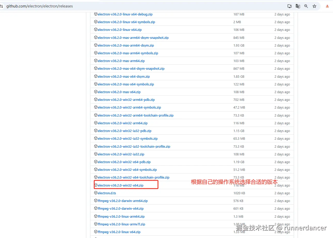Viewport: 333px width, 238px height.
Task: Click the 601 KB file size text
Action: pos(238,209)
